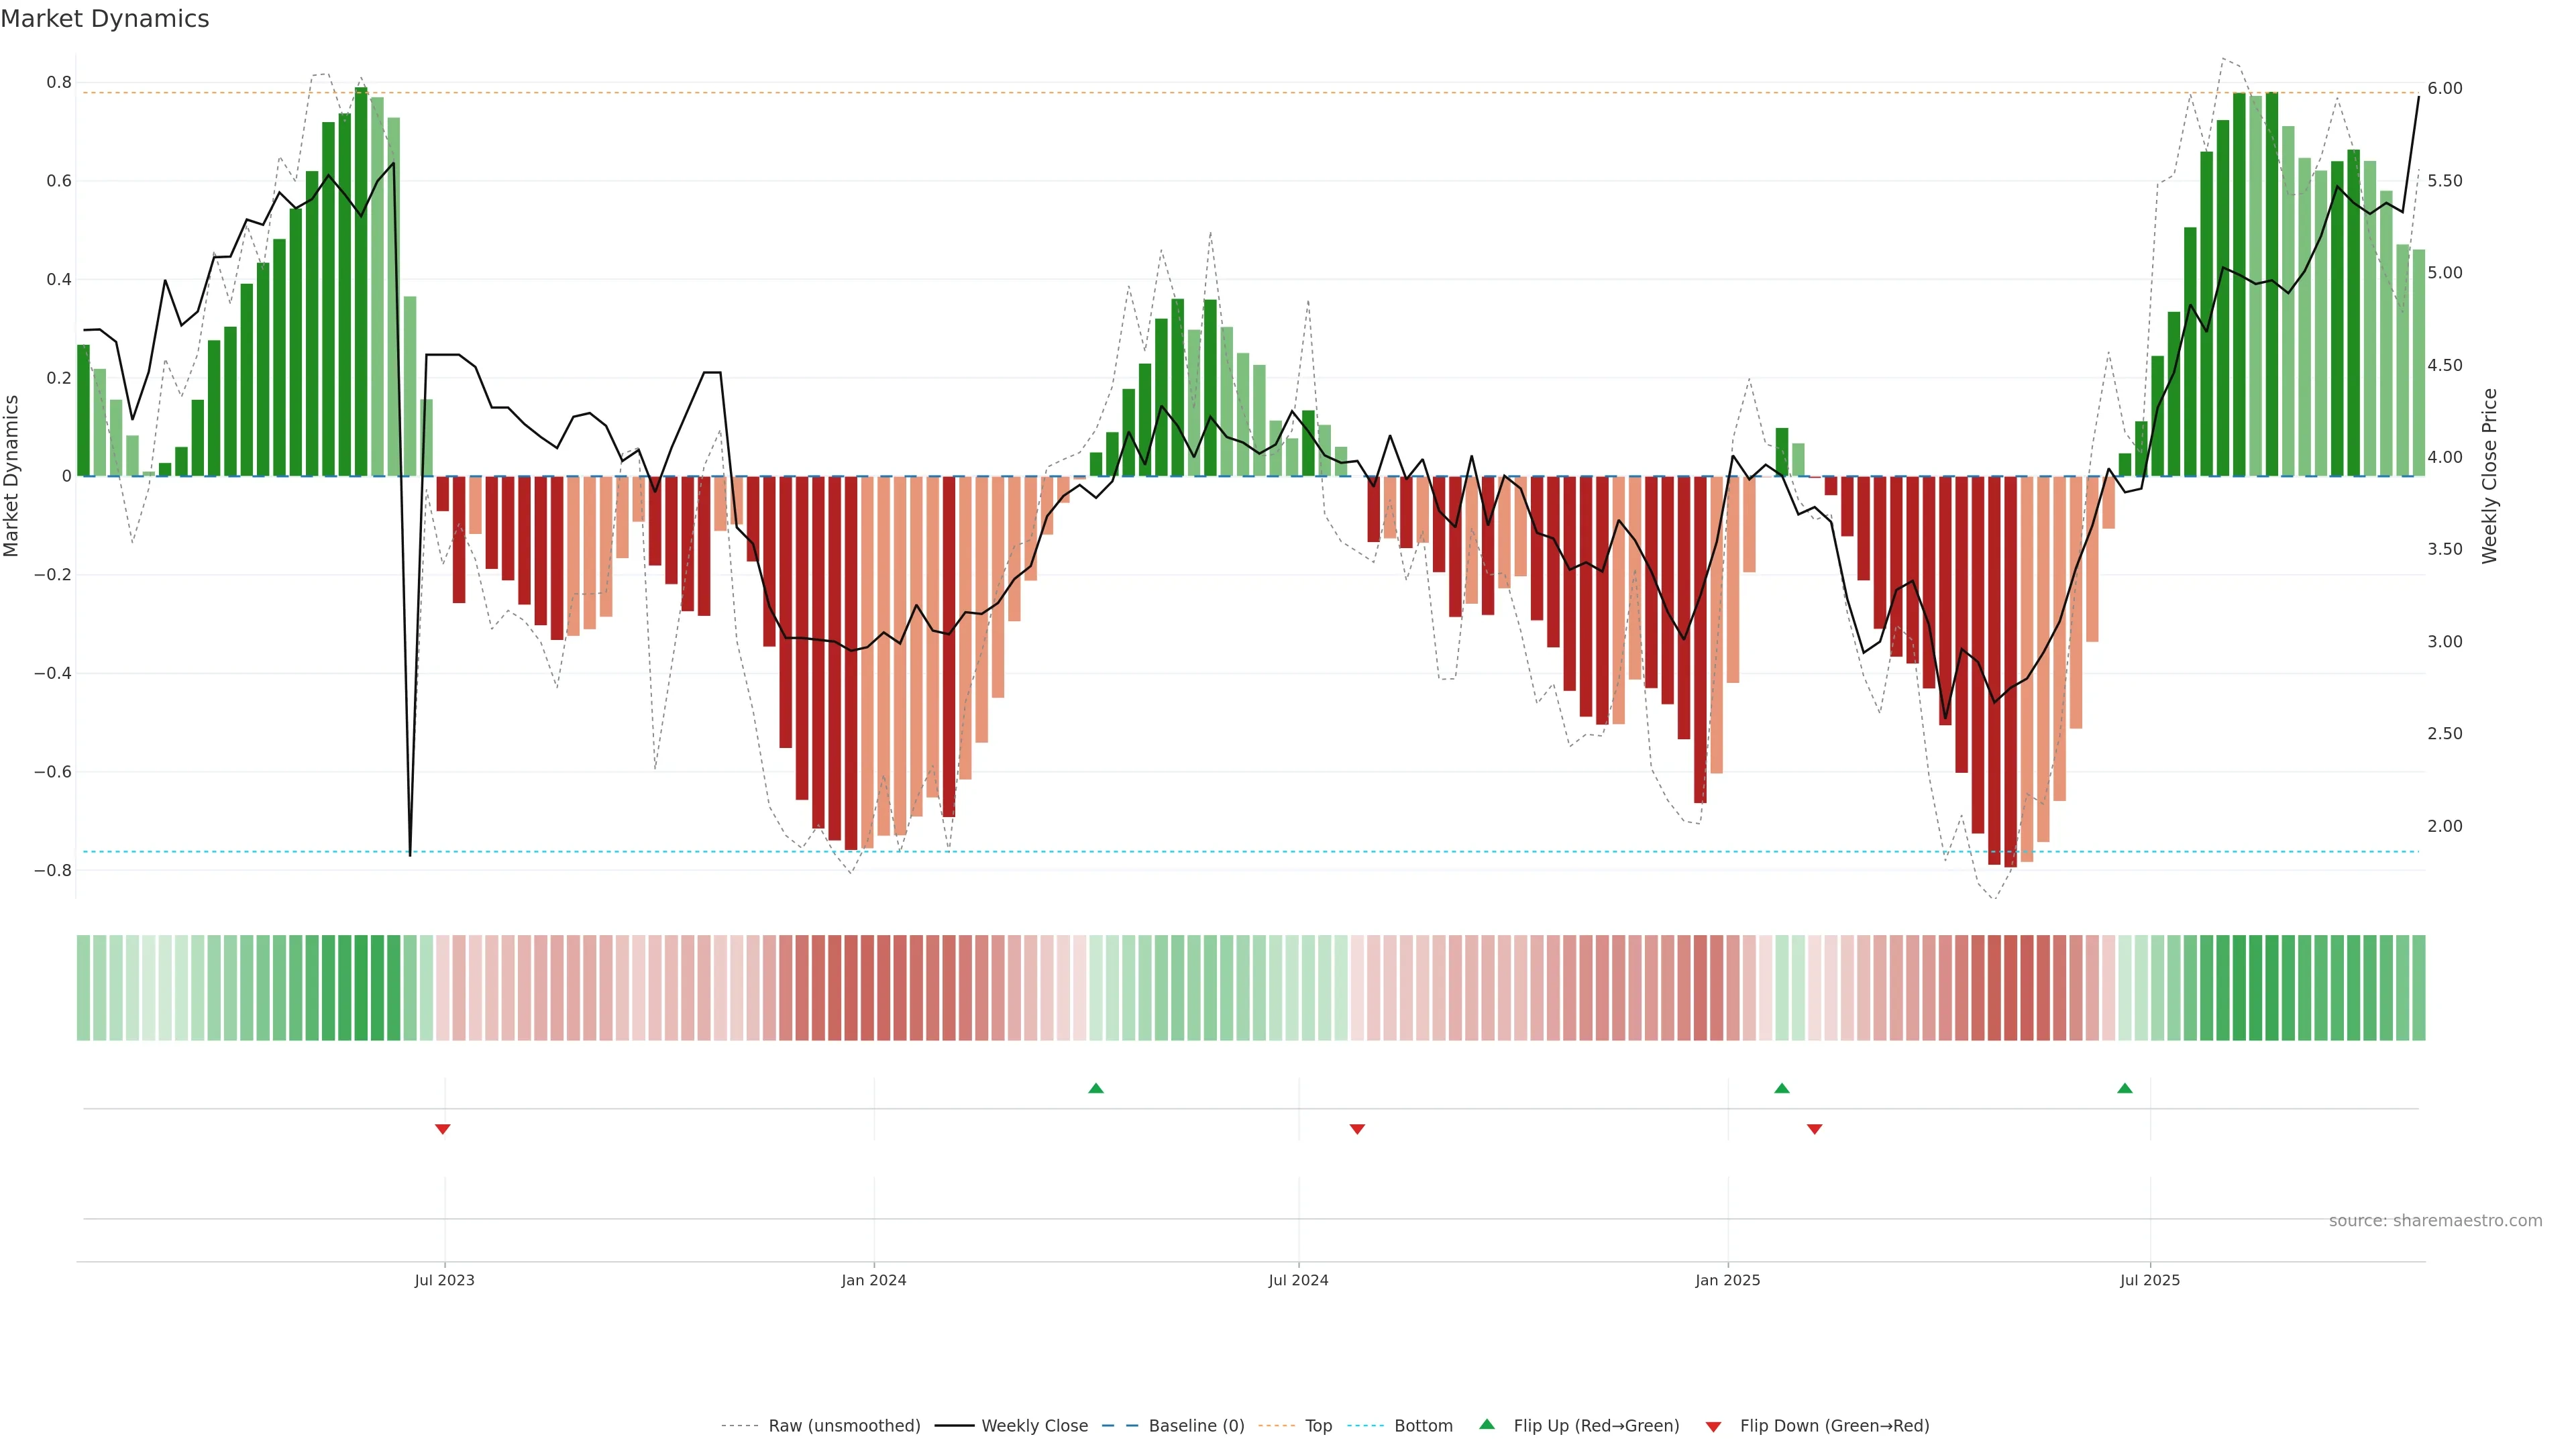Viewport: 2576px width, 1449px height.
Task: Click Flip Down red triangle in legend
Action: pos(1713,1426)
